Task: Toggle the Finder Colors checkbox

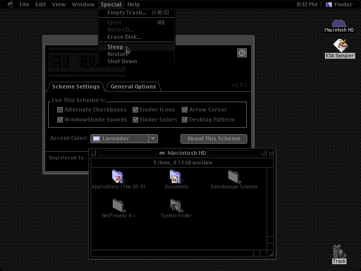Action: pyautogui.click(x=135, y=120)
